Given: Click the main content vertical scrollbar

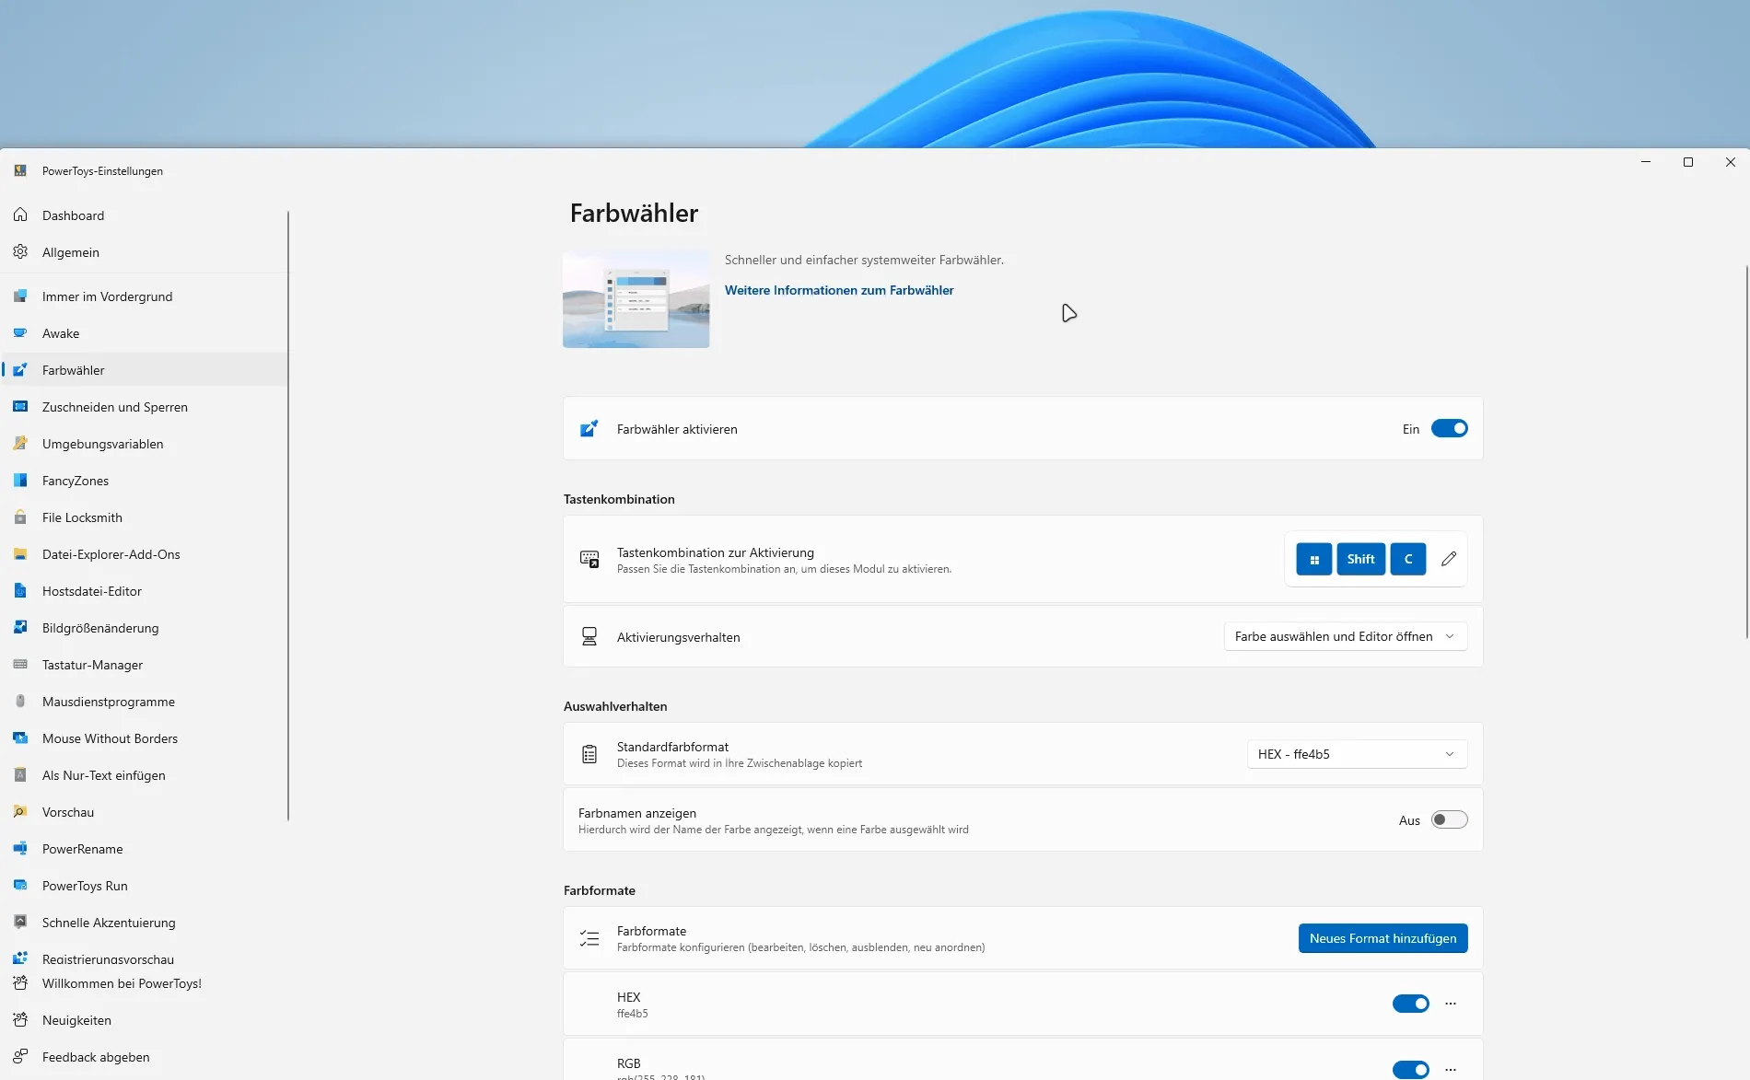Looking at the screenshot, I should click(1746, 451).
